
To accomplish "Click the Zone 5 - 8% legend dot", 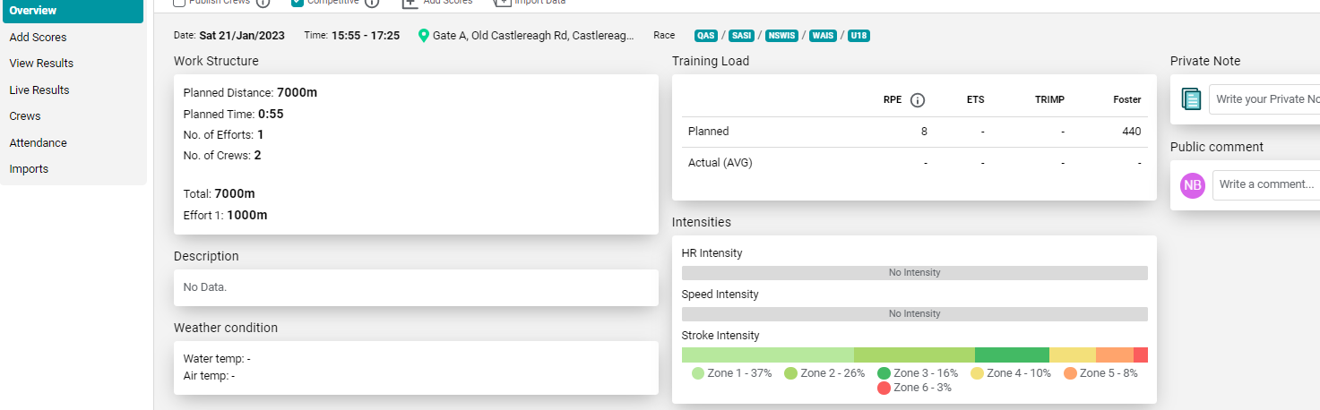I will tap(1070, 373).
